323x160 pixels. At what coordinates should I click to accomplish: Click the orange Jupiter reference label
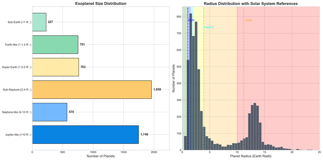pos(249,20)
